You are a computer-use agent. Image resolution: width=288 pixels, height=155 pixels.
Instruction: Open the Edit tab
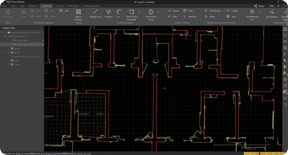coord(22,6)
